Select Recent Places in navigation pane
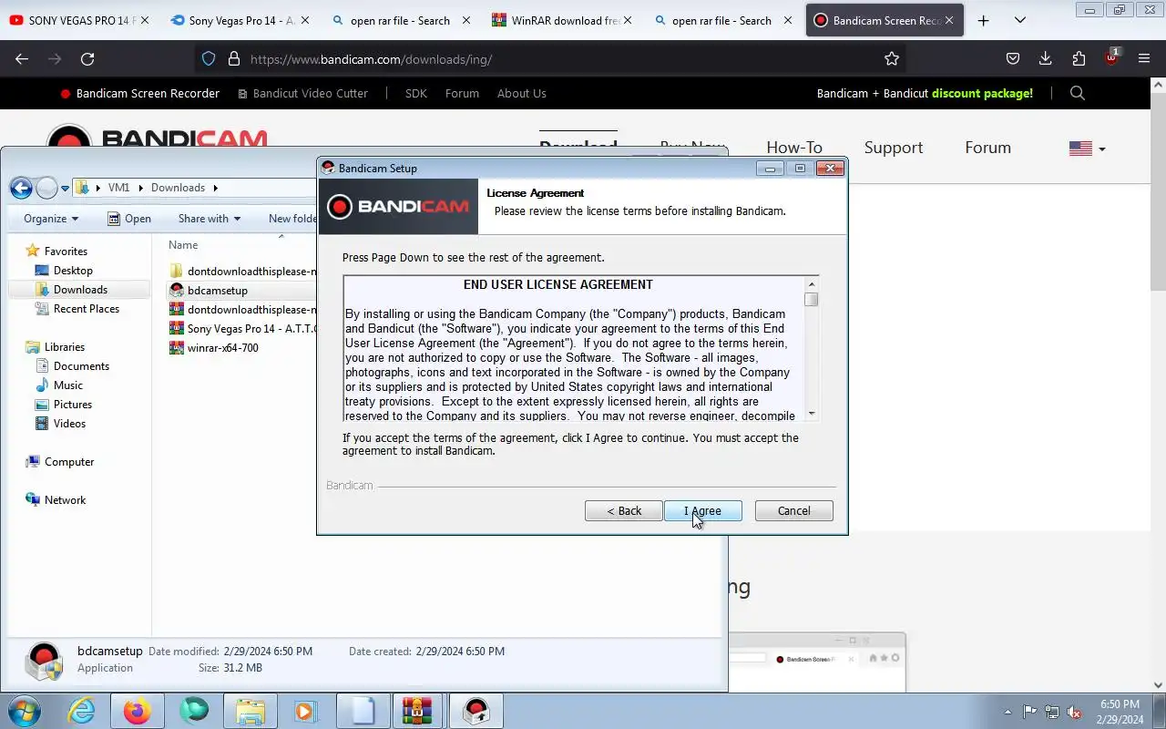This screenshot has height=729, width=1166. coord(86,309)
